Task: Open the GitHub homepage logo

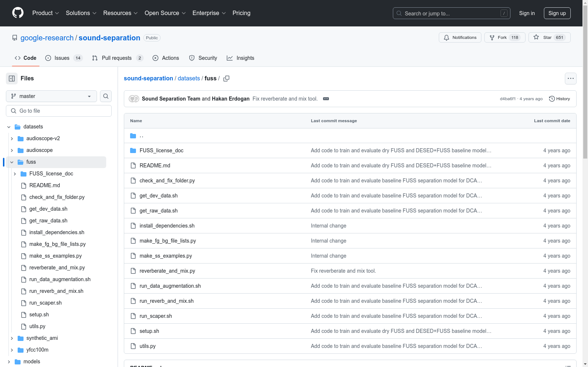Action: pos(18,13)
